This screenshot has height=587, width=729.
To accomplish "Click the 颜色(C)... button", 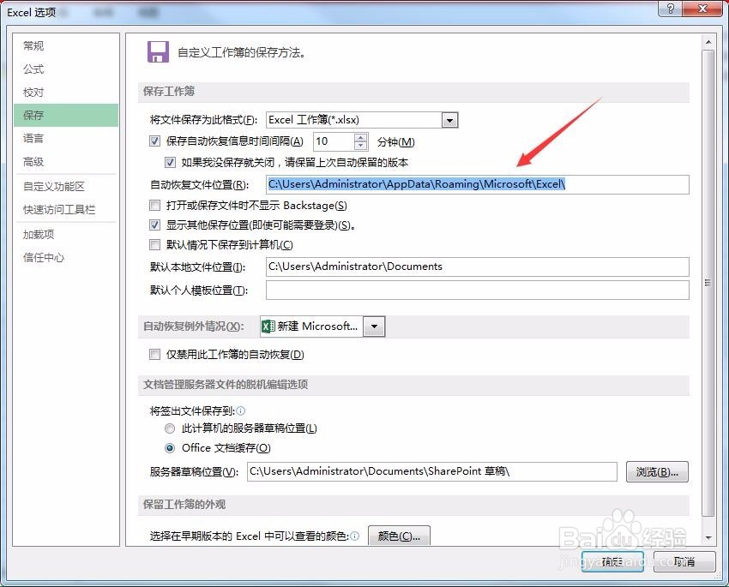I will [x=399, y=536].
